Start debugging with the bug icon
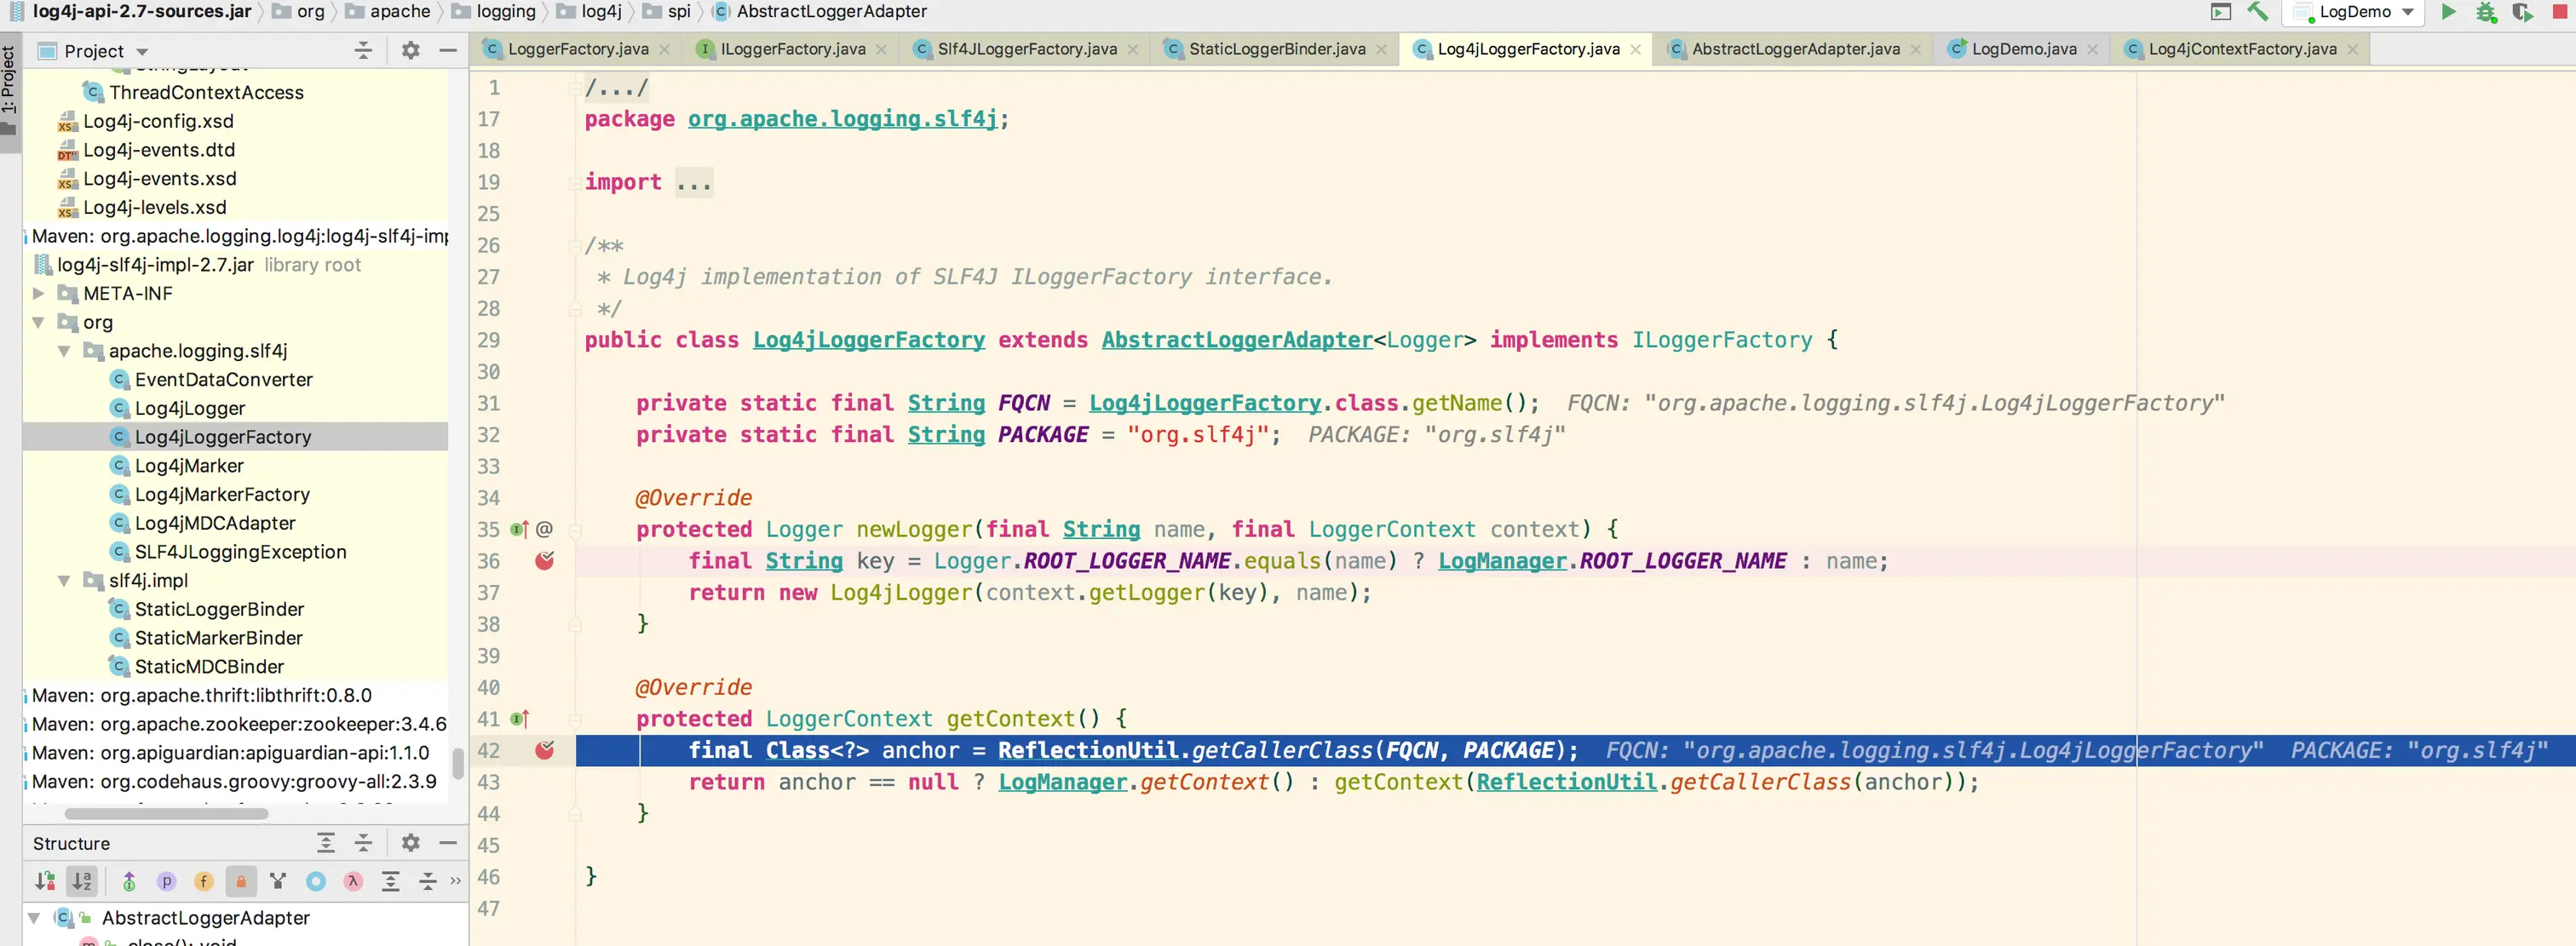 [x=2486, y=12]
